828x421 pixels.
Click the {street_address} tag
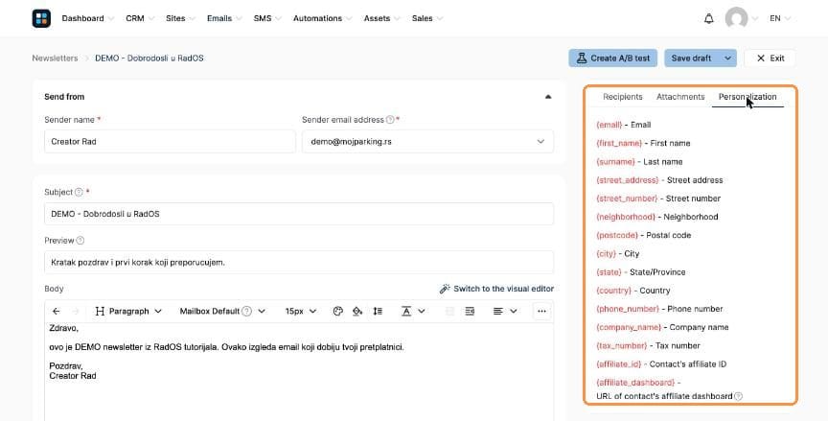(x=628, y=180)
